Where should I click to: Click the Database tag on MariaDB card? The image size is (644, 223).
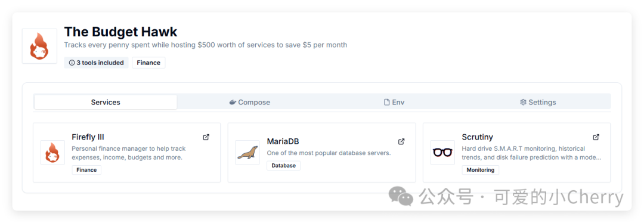283,166
